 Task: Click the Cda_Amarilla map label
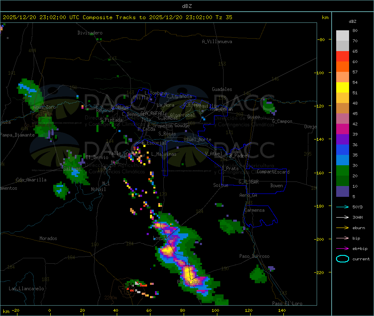(x=31, y=180)
